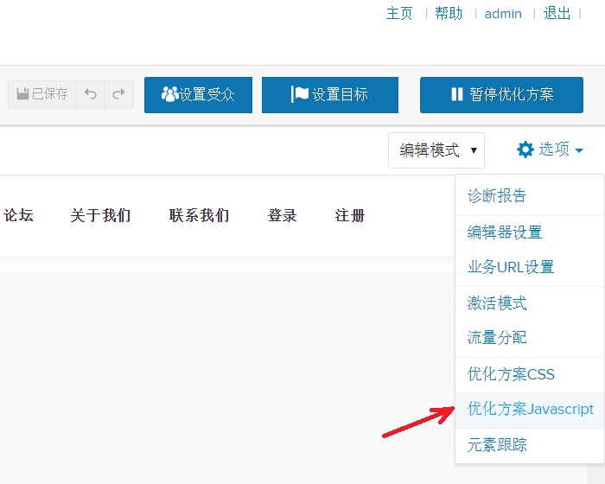Screen dimensions: 605x484
Task: Click the redo arrow icon
Action: tap(118, 94)
